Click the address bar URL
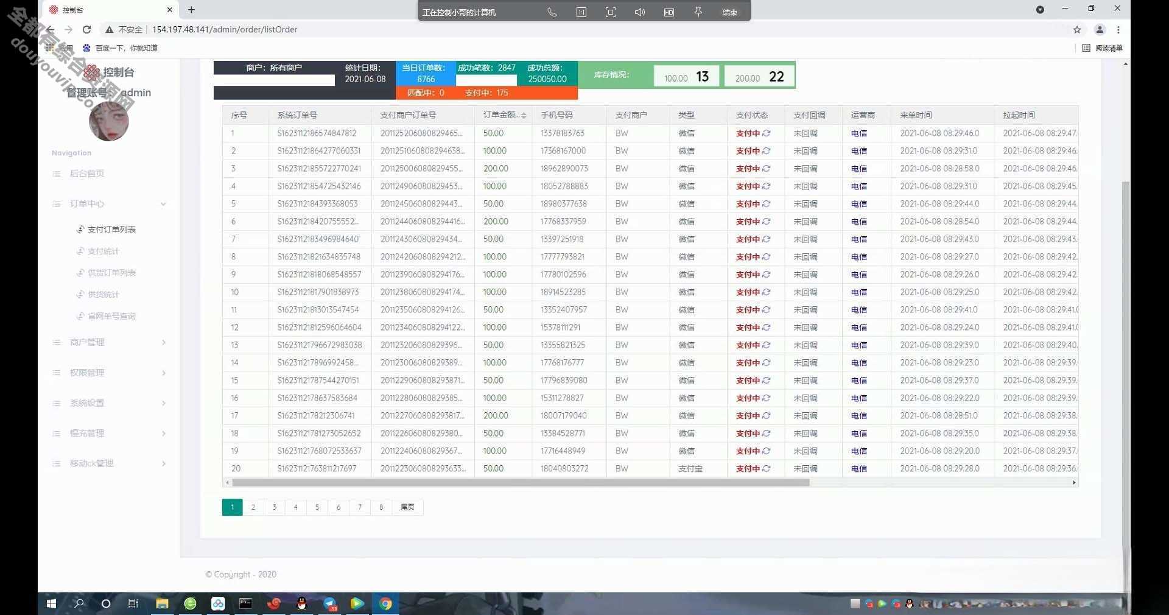1169x615 pixels. [x=225, y=29]
